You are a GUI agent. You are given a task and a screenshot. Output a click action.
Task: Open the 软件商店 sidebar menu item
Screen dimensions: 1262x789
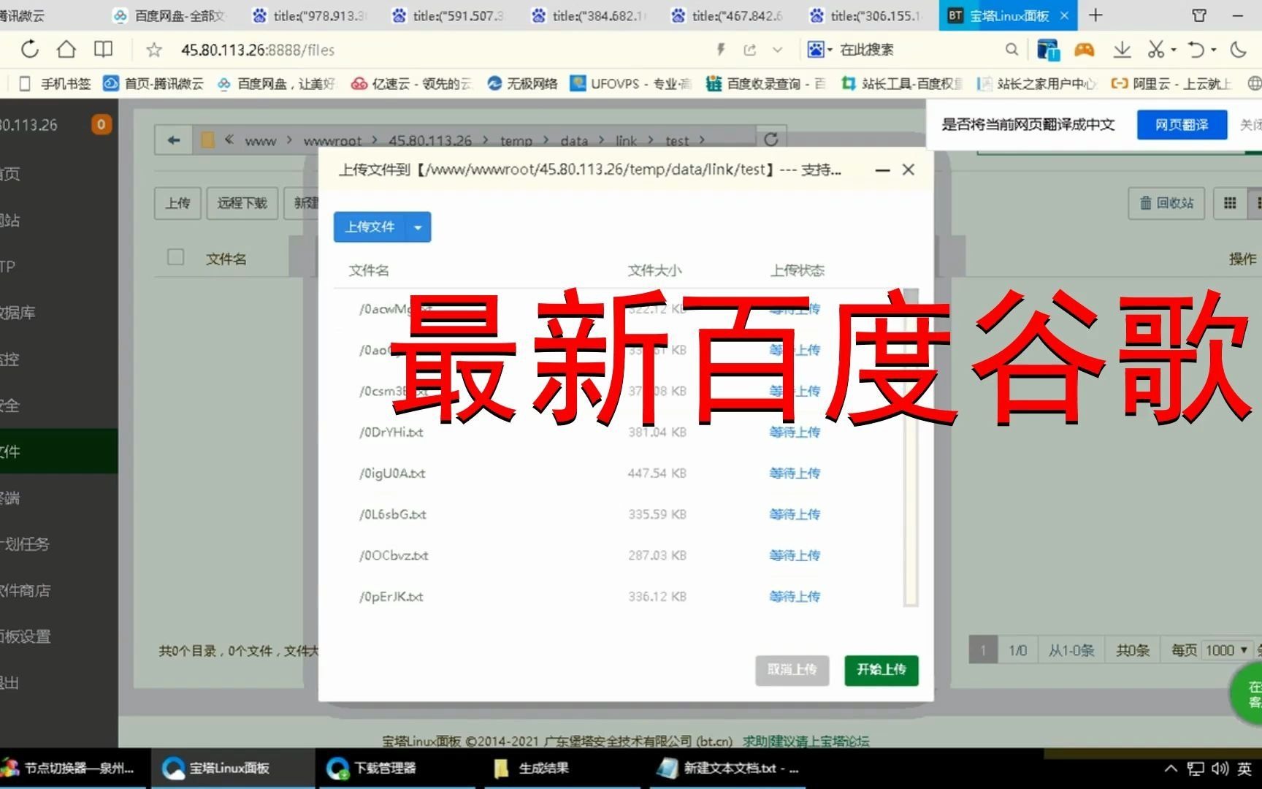pyautogui.click(x=58, y=590)
